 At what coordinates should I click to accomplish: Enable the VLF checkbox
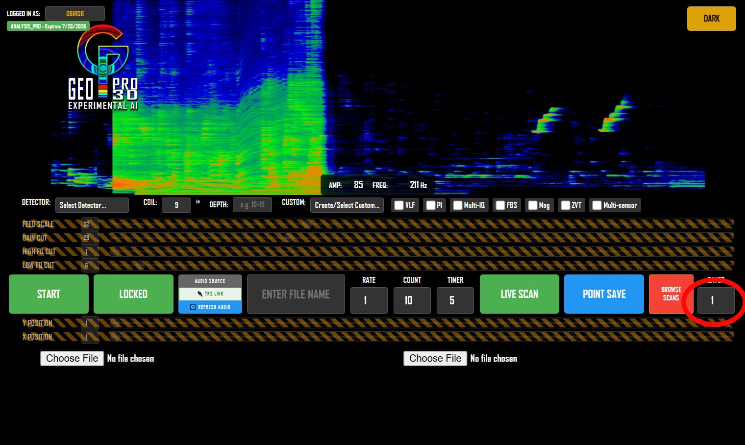(399, 205)
